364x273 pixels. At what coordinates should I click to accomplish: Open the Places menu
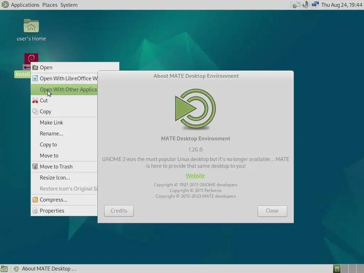50,5
